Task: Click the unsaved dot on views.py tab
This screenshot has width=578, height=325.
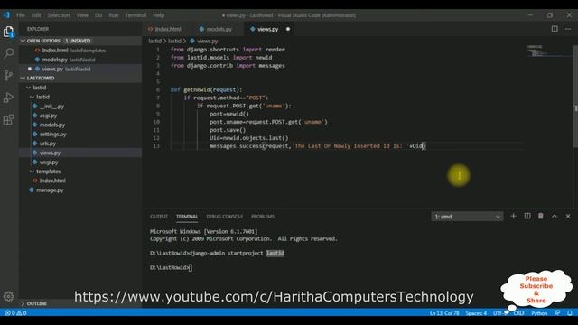Action: coord(288,29)
